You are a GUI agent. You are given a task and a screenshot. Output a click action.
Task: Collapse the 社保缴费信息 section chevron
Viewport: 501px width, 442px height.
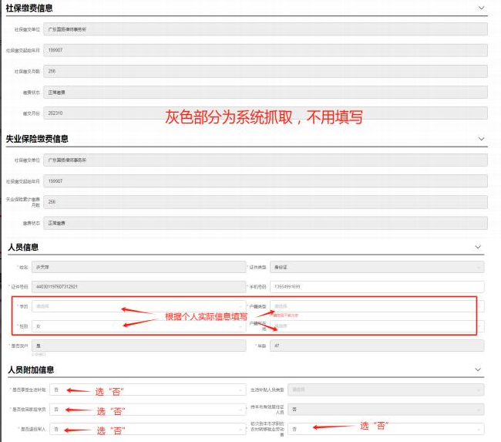click(x=481, y=8)
